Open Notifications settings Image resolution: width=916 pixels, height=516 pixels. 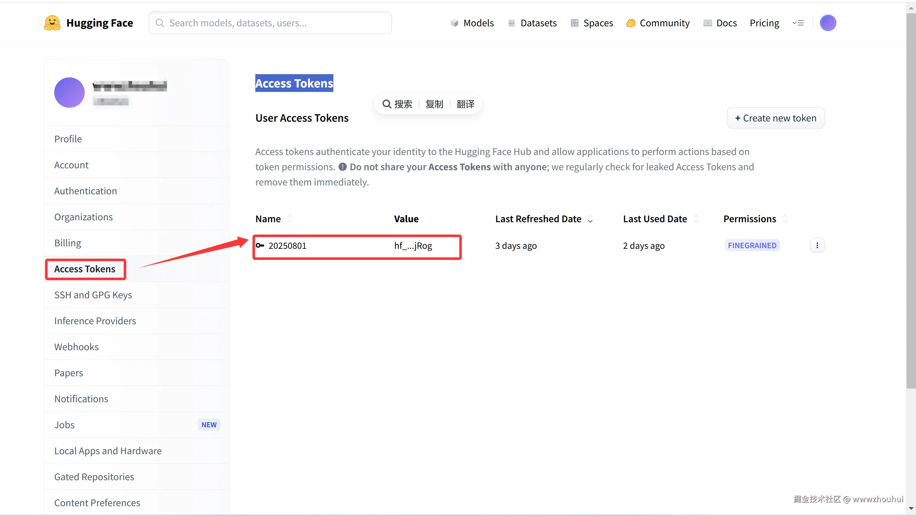click(x=137, y=399)
